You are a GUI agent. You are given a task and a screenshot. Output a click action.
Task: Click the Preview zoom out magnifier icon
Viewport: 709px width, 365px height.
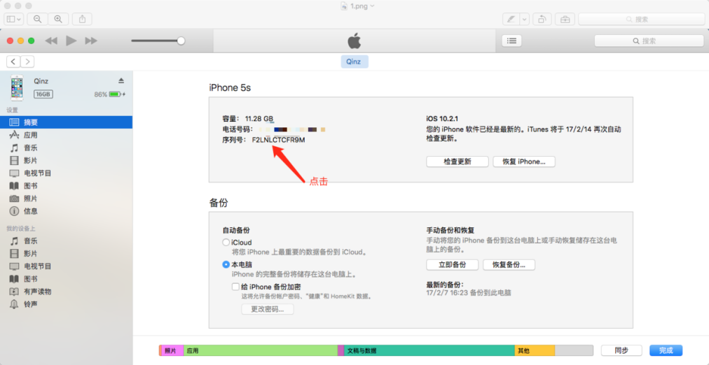click(x=38, y=19)
